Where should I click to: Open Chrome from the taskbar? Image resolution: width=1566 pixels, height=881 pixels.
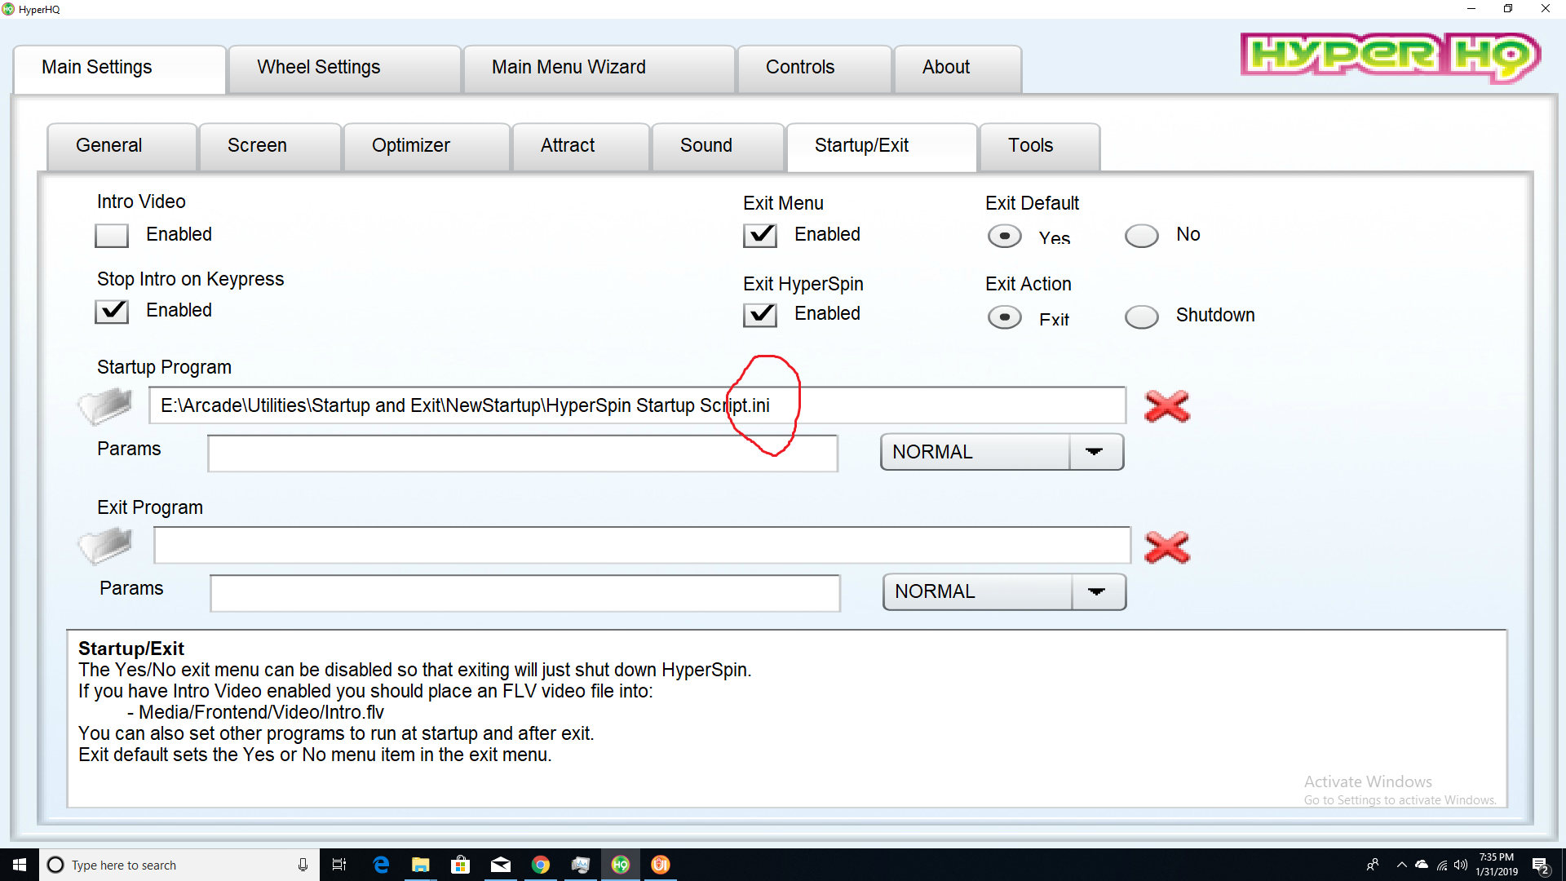[540, 865]
